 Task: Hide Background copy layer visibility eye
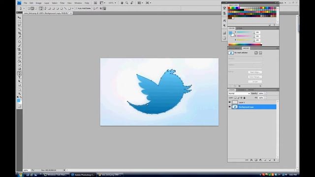click(230, 107)
